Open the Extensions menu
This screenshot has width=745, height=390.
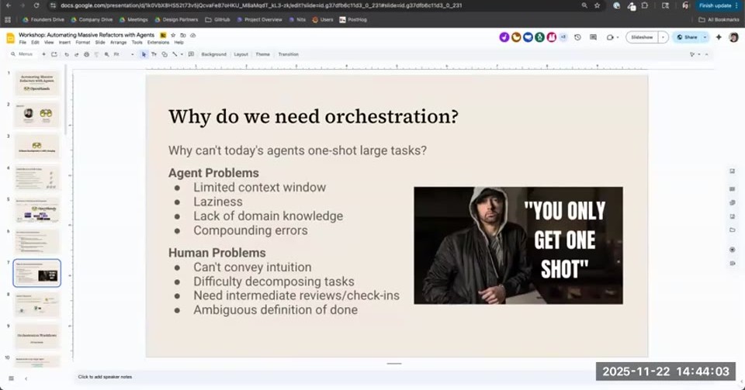158,42
